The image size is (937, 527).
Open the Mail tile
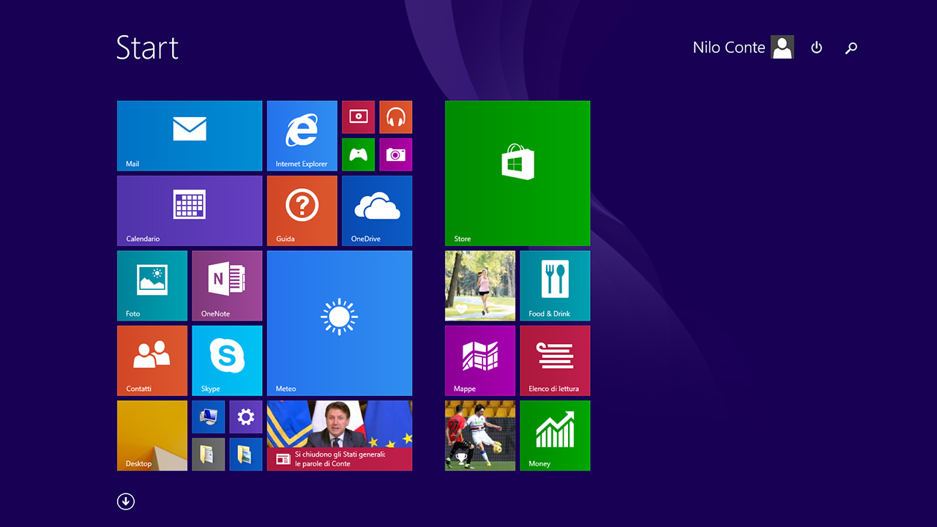pyautogui.click(x=190, y=136)
